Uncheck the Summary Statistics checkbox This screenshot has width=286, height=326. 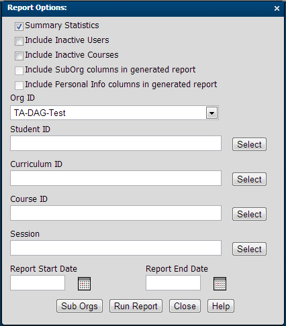19,26
